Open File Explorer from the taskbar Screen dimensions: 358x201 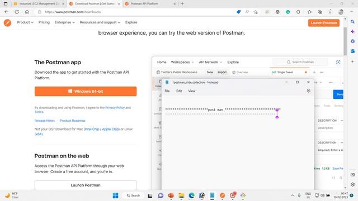pyautogui.click(x=181, y=195)
